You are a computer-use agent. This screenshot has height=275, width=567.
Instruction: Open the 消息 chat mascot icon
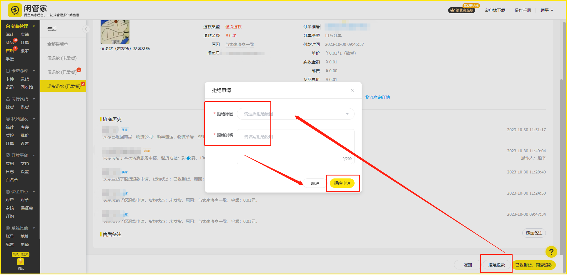[x=20, y=262]
